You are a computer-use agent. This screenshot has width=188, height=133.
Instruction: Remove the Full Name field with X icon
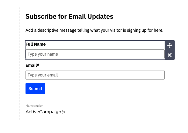point(169,55)
